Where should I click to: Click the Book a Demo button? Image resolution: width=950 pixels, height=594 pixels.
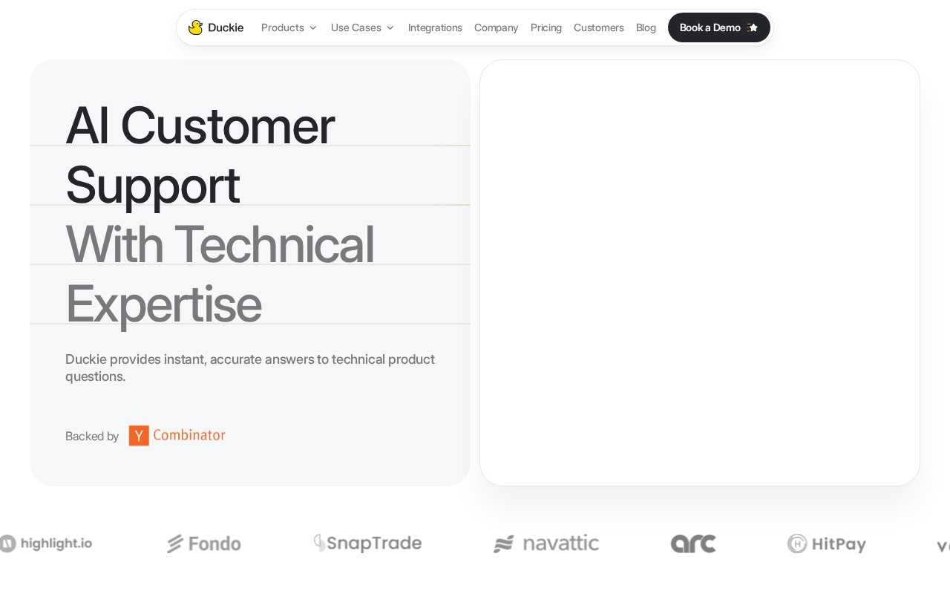click(x=719, y=27)
